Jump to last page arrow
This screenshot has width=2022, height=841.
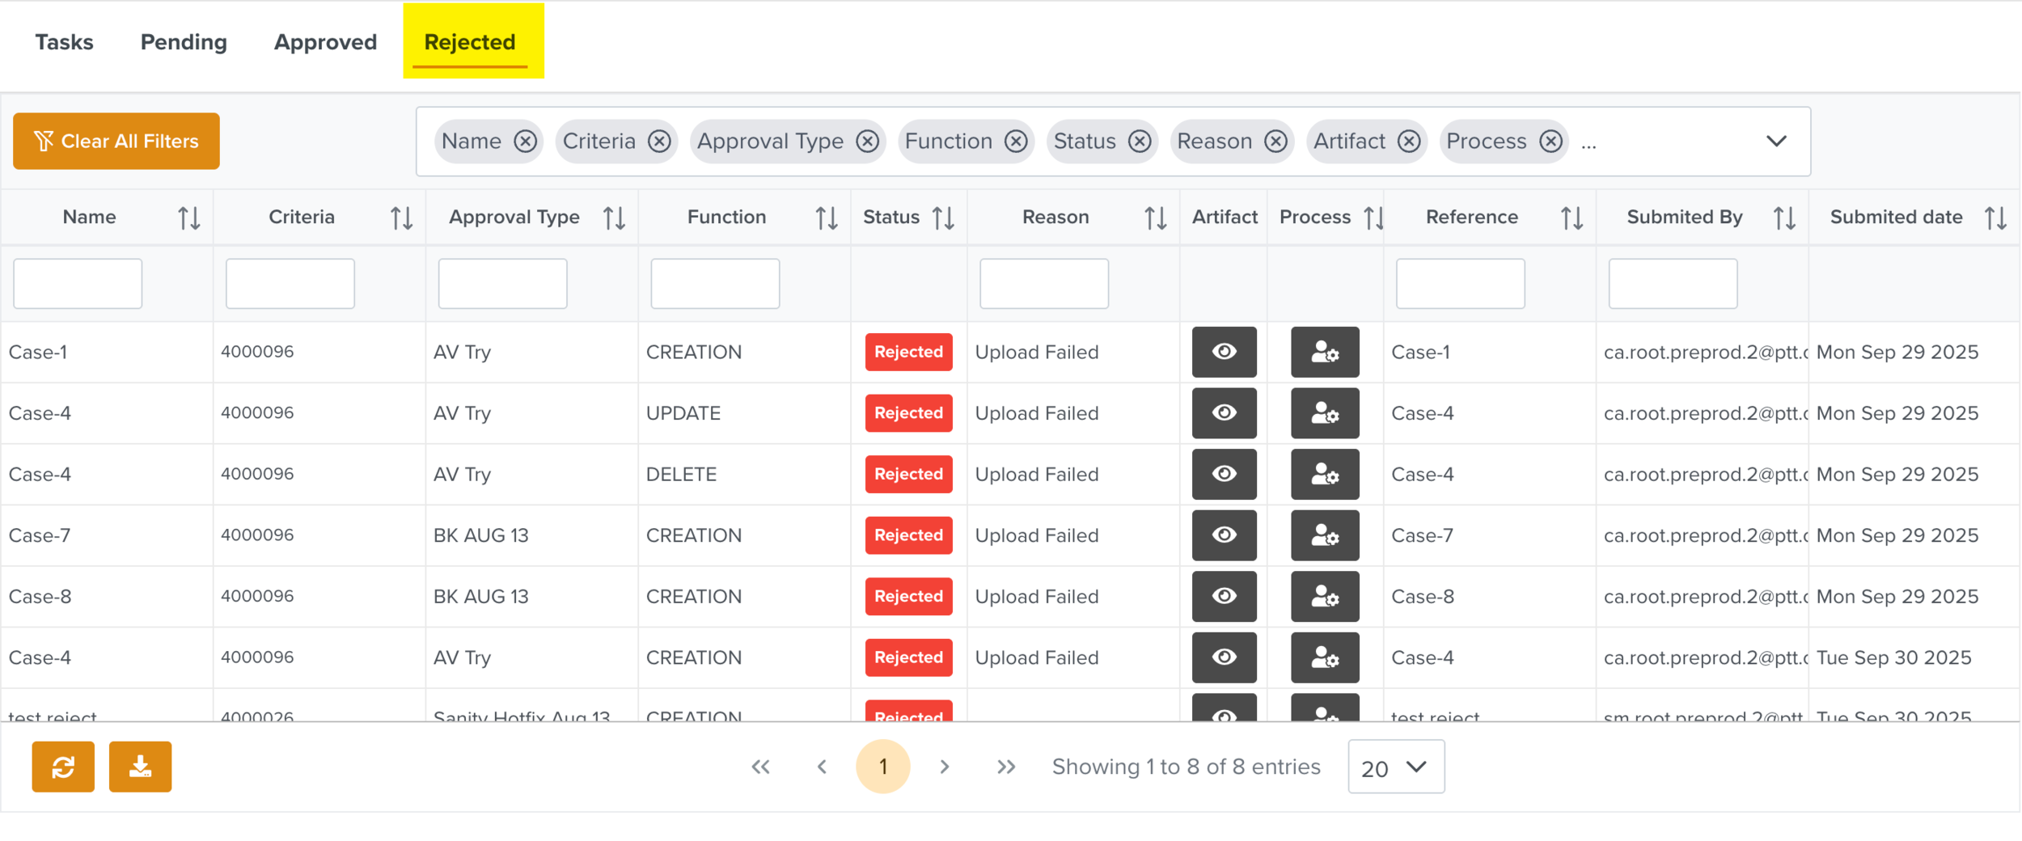(x=1005, y=767)
